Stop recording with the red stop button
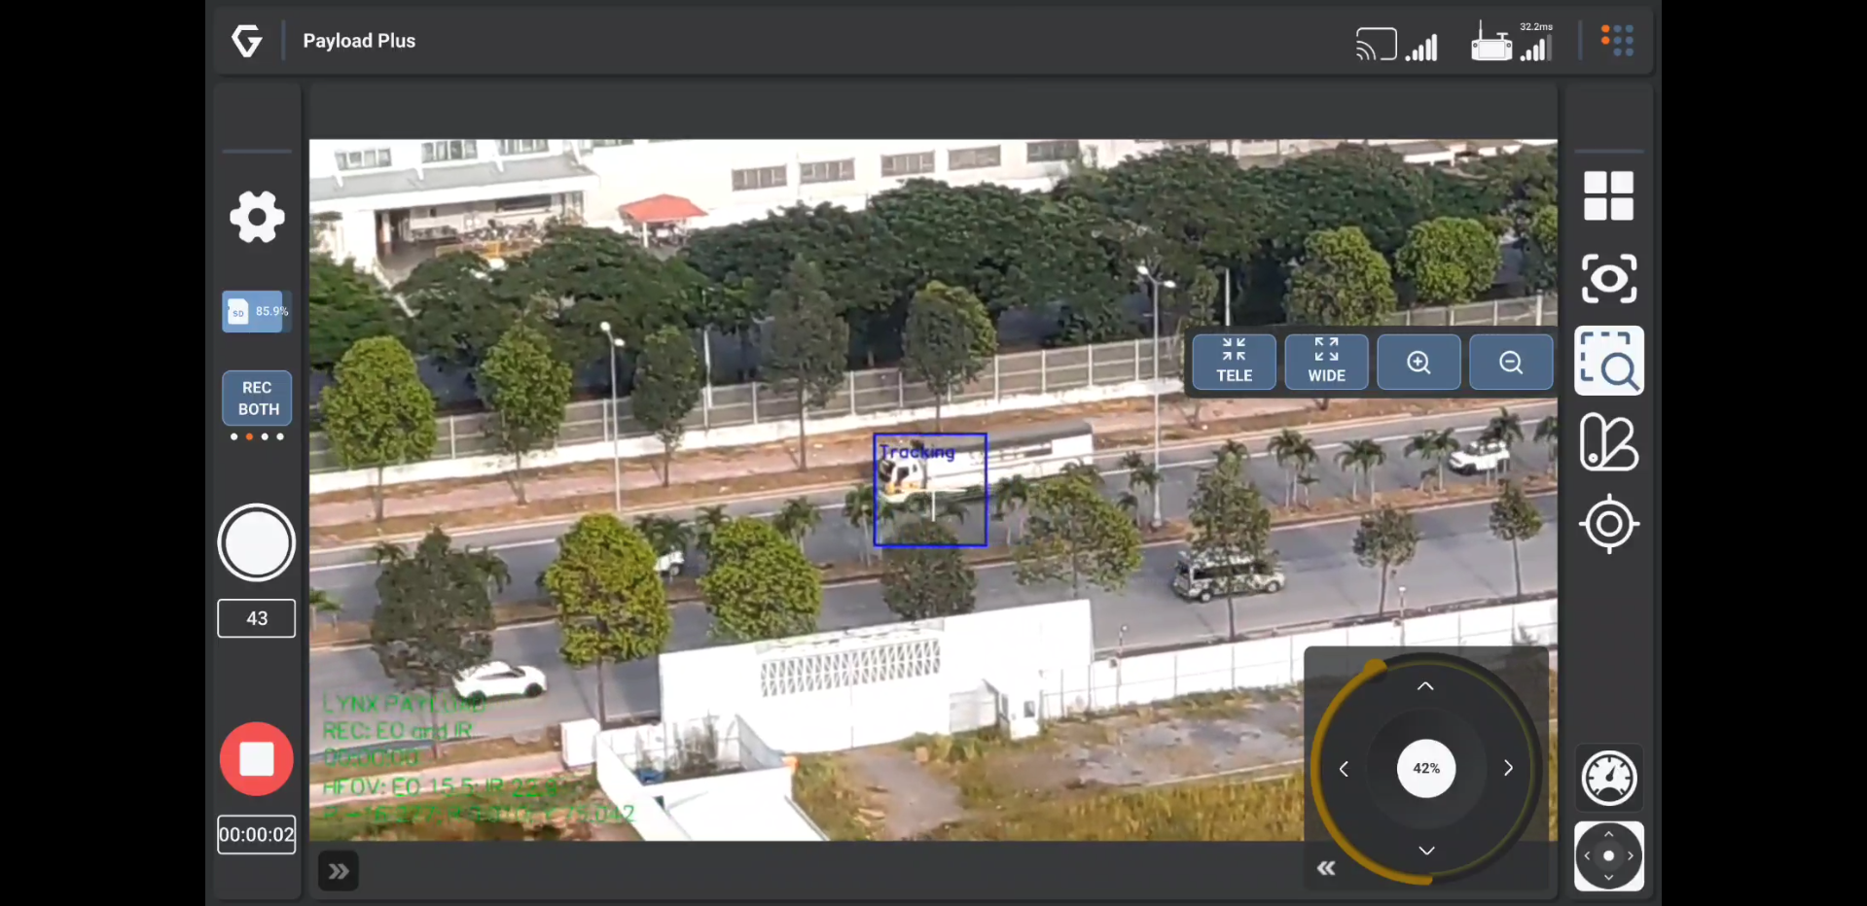This screenshot has width=1867, height=906. [x=256, y=758]
